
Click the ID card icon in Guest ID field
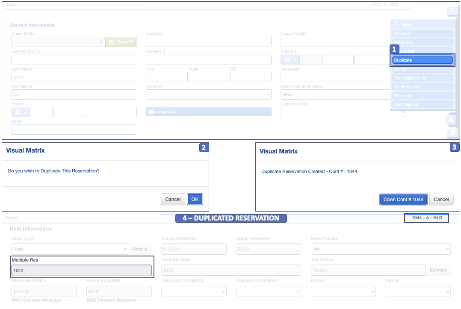click(101, 42)
